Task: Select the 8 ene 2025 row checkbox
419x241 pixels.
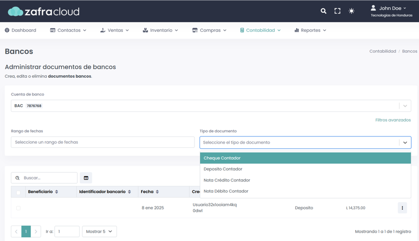Action: [18, 208]
